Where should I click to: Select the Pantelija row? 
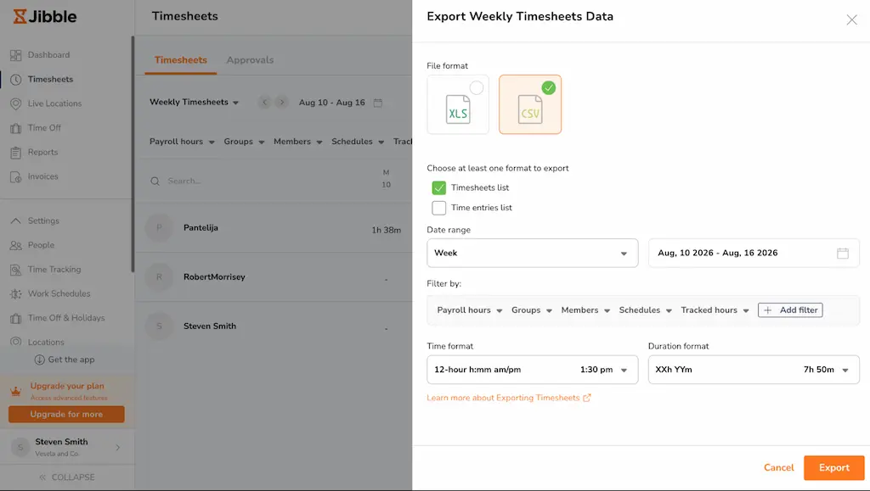click(274, 228)
